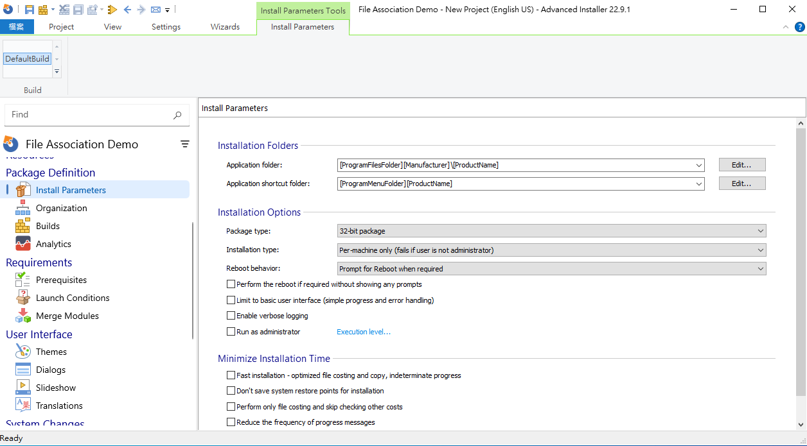807x446 pixels.
Task: Click the Slideshow play icon
Action: coord(23,388)
